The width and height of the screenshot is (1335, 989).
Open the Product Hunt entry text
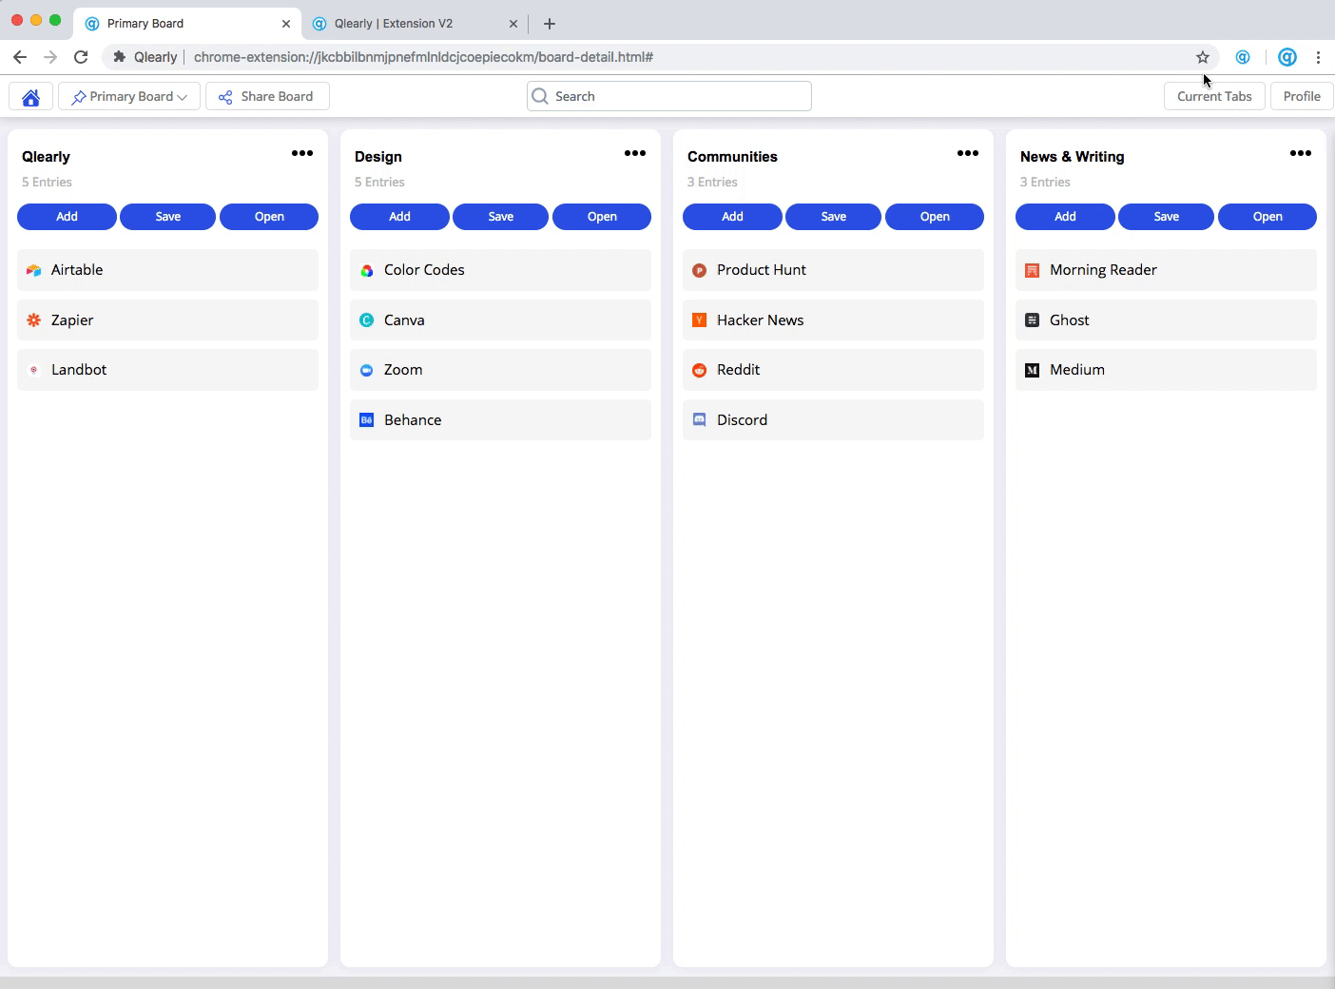[762, 270]
